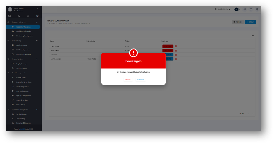This screenshot has height=143, width=273.
Task: Open SMTP Configuration in the sidebar
Action: pos(23,50)
